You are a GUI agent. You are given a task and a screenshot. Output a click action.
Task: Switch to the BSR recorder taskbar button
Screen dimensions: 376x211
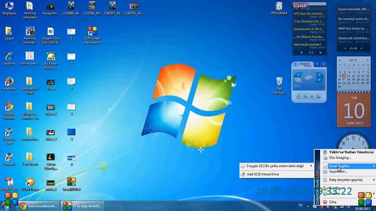[82, 206]
